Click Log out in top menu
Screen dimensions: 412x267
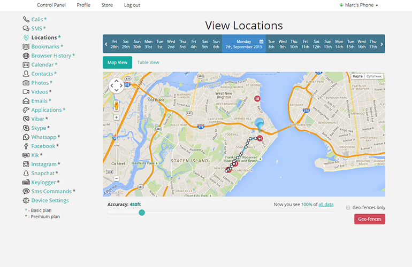[x=132, y=5]
